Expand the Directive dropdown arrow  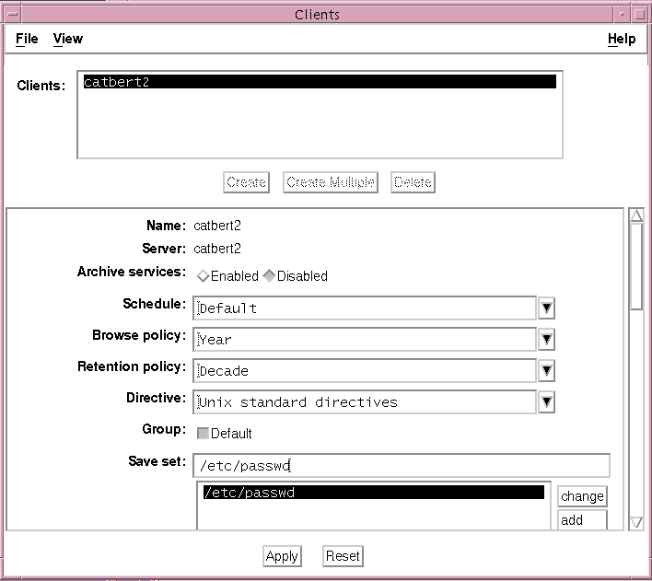546,401
